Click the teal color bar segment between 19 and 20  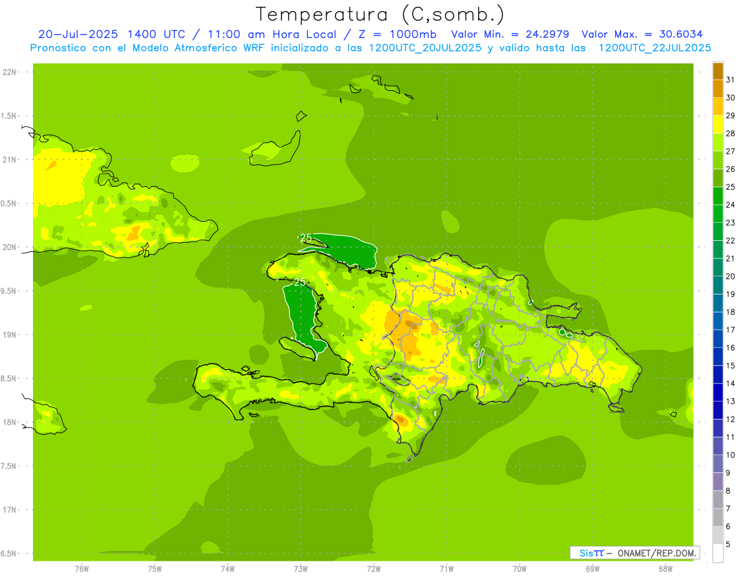point(718,285)
